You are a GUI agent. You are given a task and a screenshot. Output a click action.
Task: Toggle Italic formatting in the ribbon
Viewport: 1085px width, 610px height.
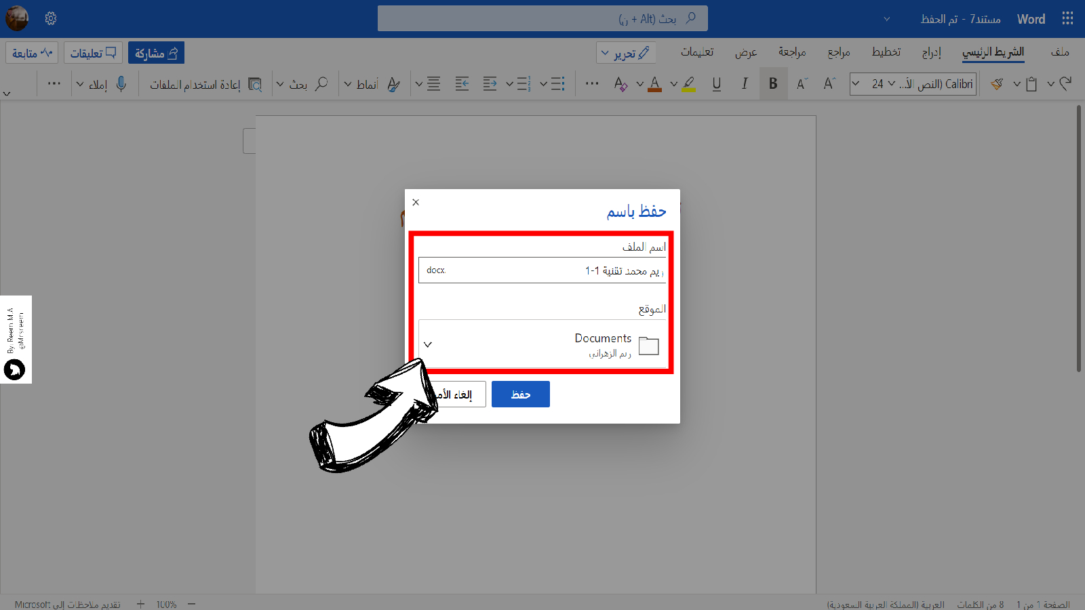(x=745, y=84)
